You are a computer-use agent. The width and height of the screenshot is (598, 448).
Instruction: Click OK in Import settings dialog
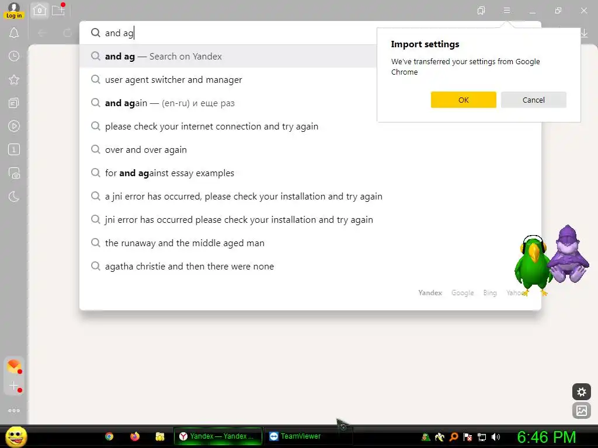tap(463, 100)
